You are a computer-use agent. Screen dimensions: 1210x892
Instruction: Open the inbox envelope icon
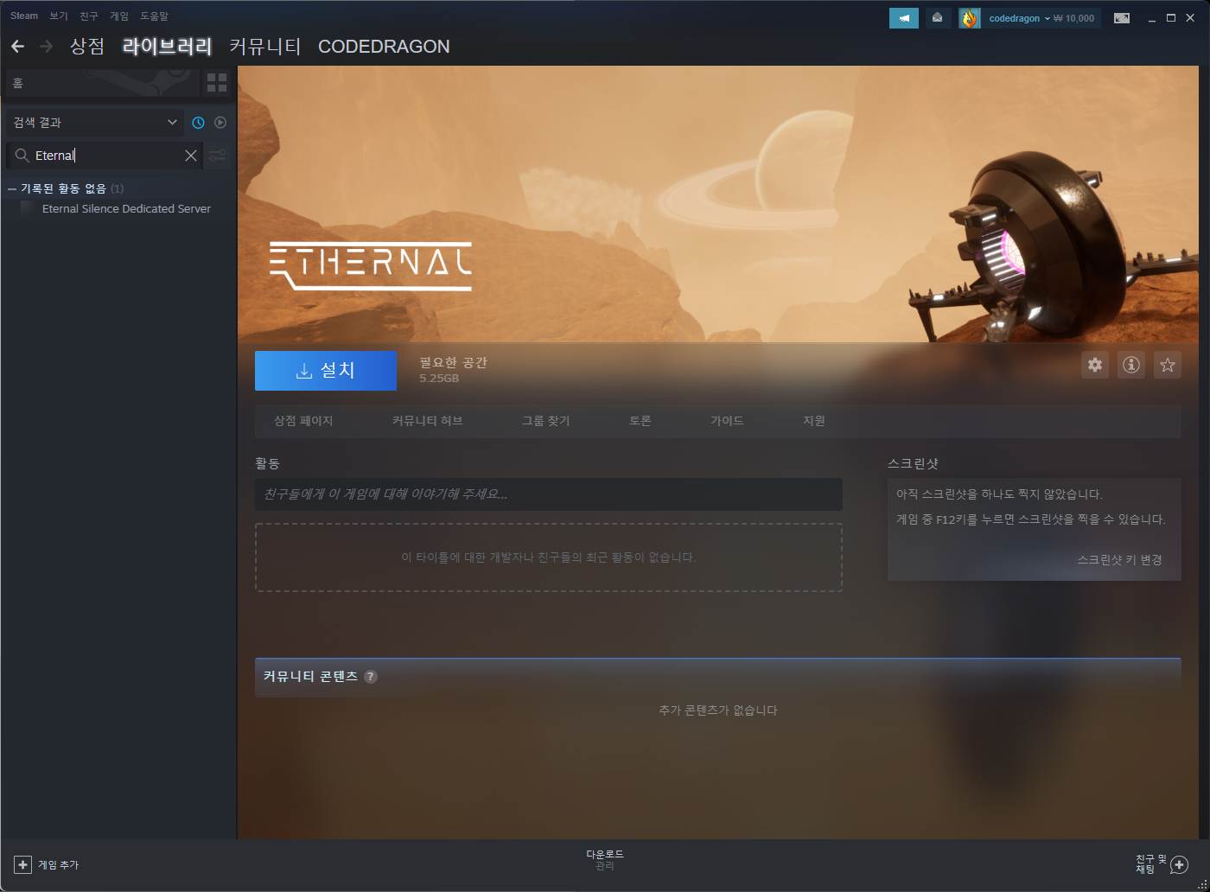pos(938,18)
